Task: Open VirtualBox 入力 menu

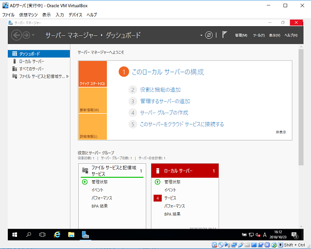Action: click(x=60, y=15)
